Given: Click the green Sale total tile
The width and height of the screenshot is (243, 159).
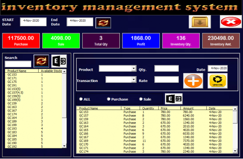Looking at the screenshot, I should pyautogui.click(x=61, y=41).
